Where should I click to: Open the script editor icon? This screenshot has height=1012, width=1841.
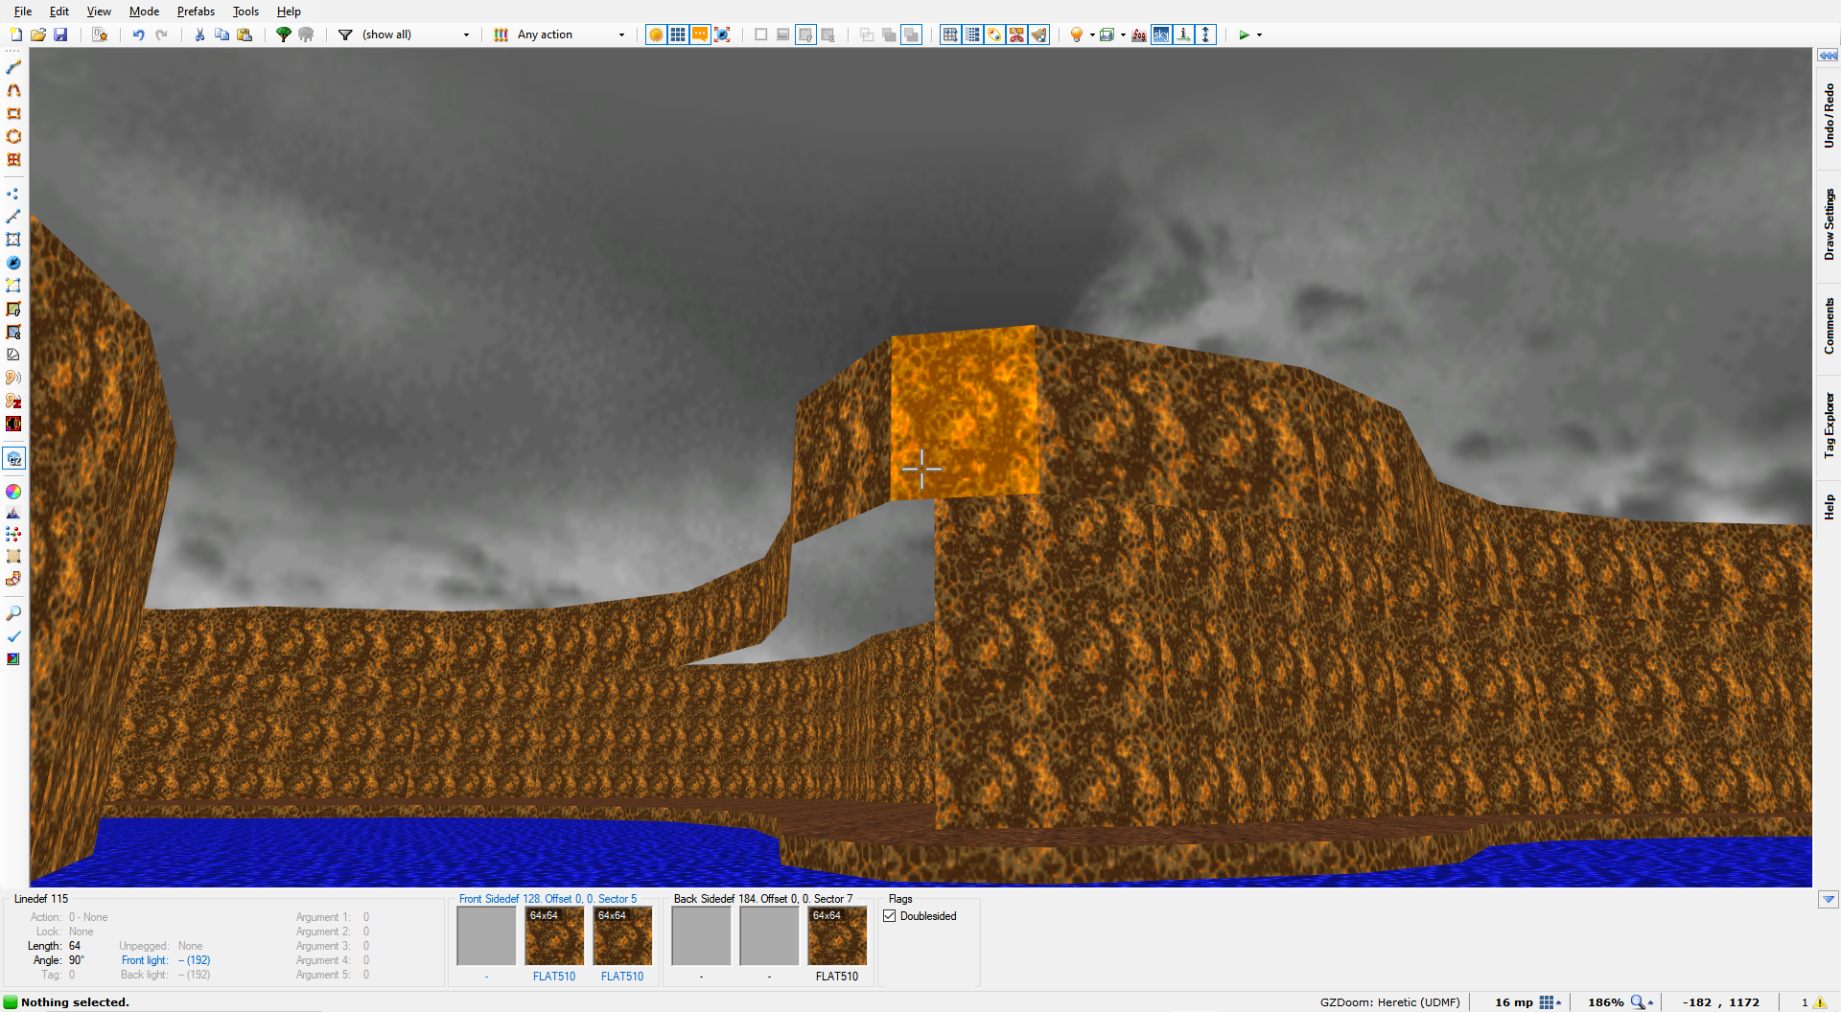point(99,34)
